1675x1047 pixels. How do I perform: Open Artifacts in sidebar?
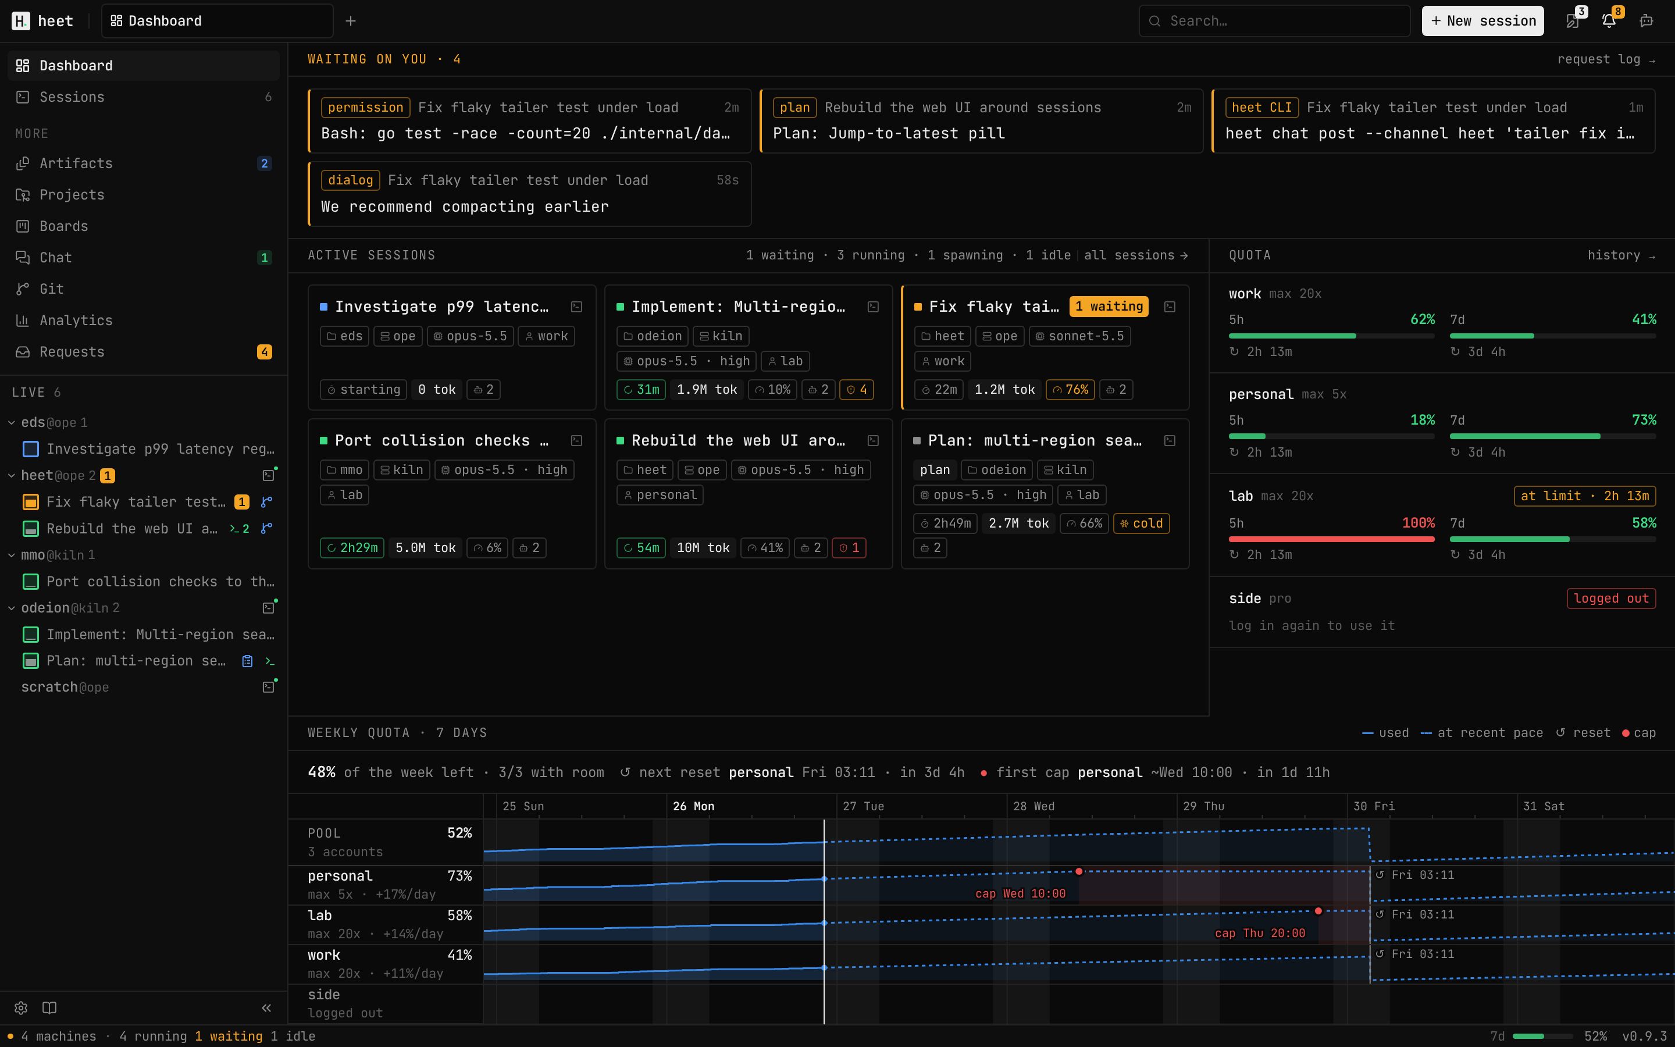[144, 163]
